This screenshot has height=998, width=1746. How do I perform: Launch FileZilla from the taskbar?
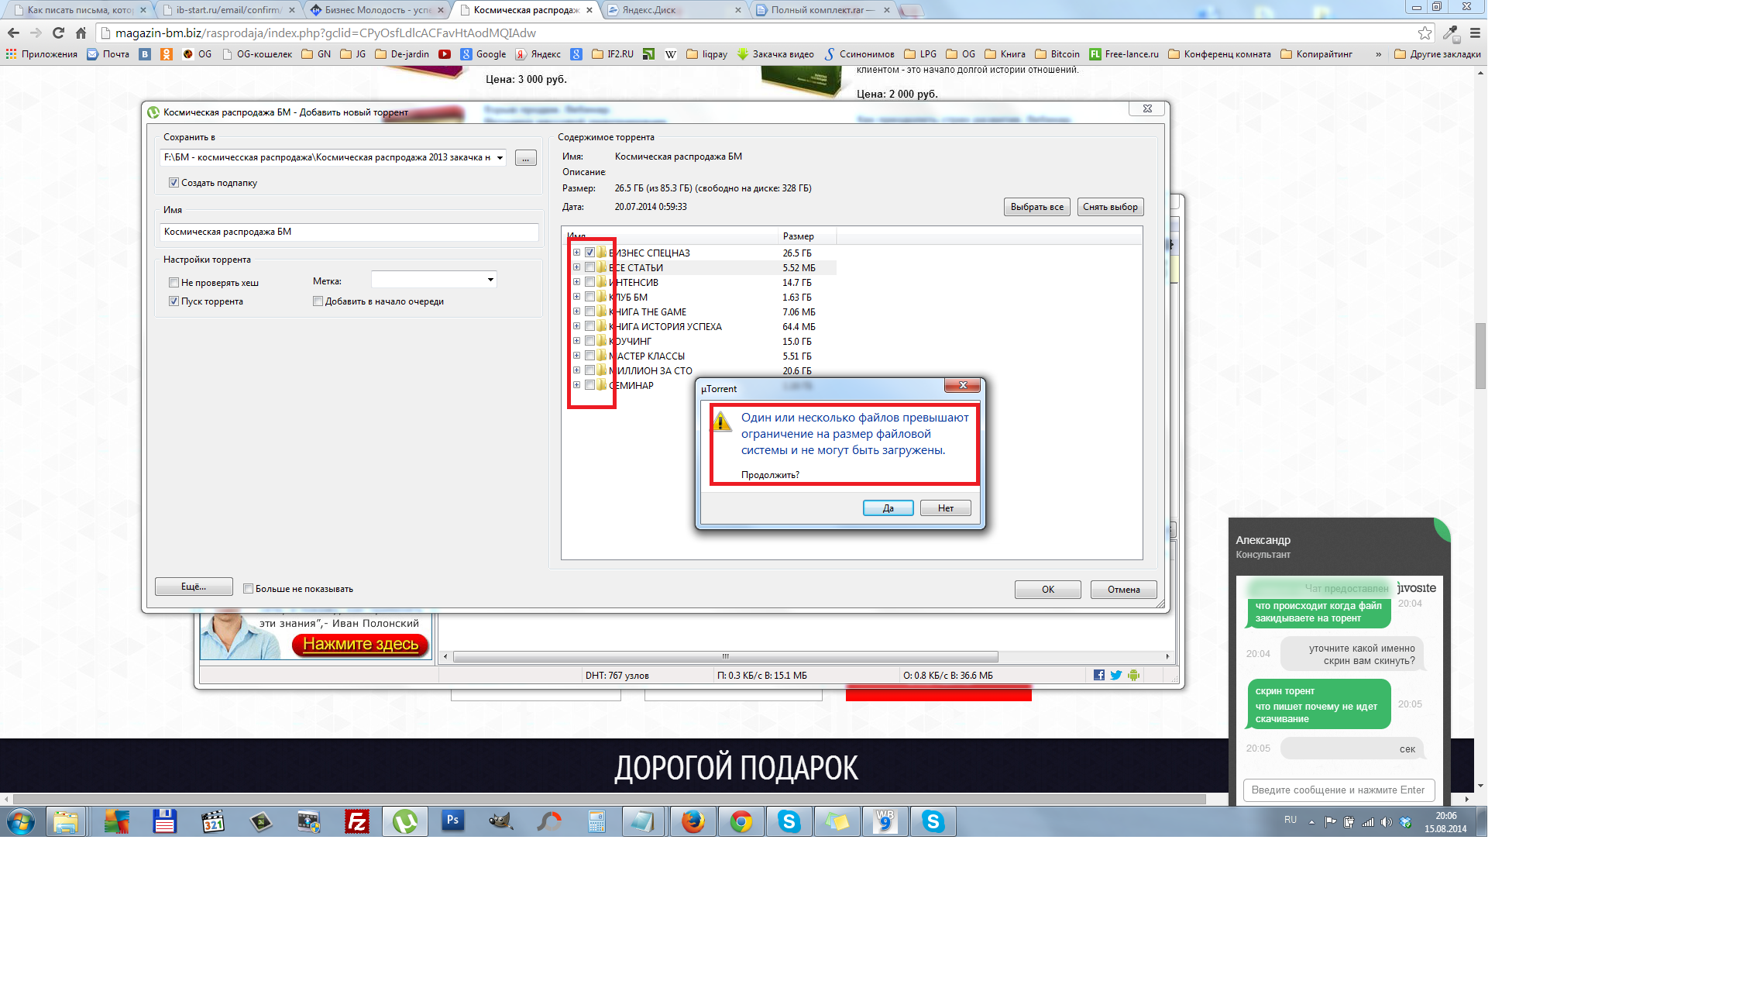357,821
